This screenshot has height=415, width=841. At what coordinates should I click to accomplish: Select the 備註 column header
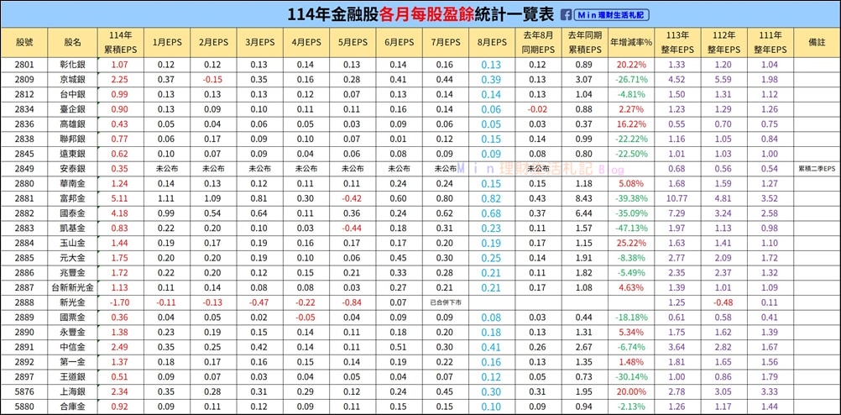816,42
